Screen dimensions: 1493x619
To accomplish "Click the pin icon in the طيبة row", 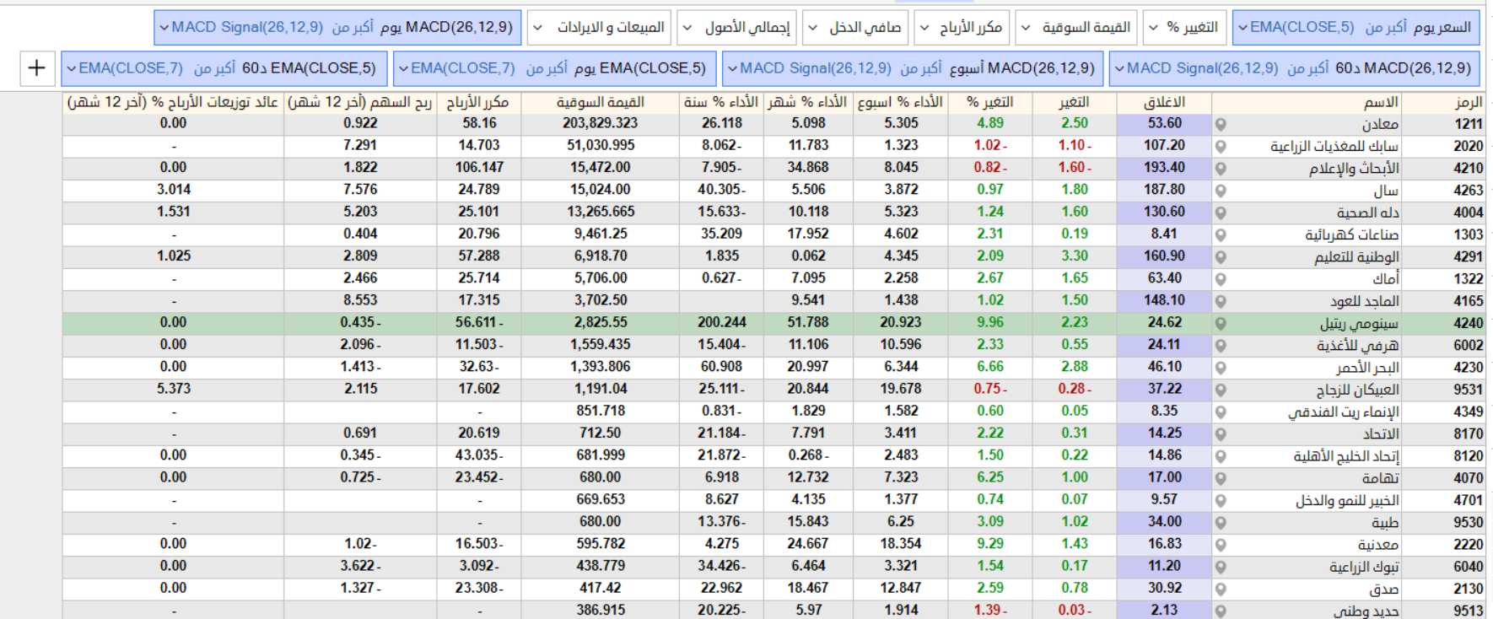I will pos(1221,522).
